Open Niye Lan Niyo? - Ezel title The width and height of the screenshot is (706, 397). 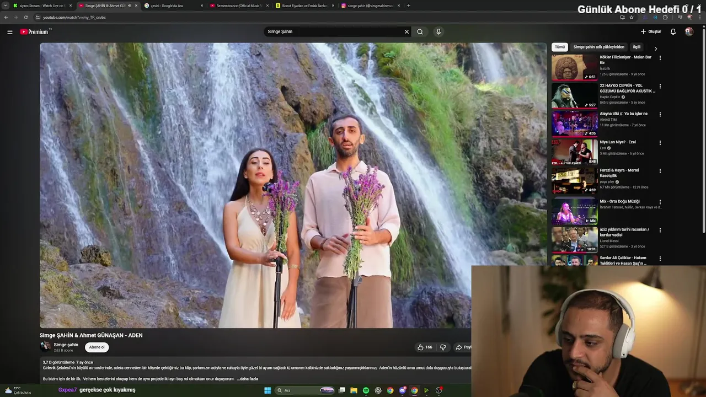click(618, 142)
